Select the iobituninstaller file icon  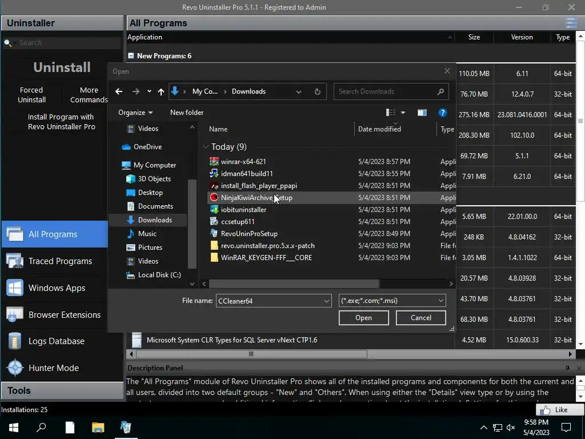pos(214,209)
